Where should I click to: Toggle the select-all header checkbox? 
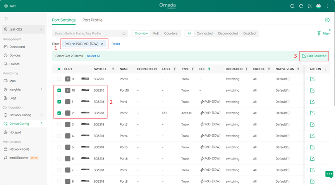click(59, 69)
